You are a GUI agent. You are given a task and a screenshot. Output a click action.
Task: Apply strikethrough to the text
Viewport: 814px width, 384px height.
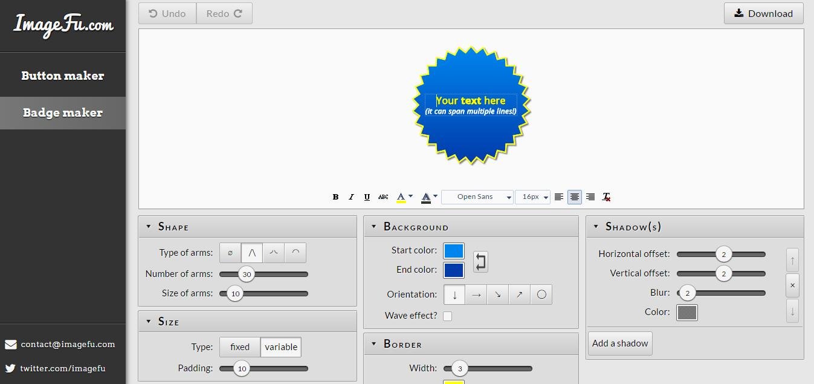383,197
